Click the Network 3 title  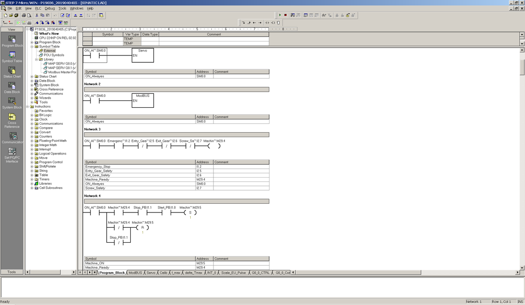92,129
